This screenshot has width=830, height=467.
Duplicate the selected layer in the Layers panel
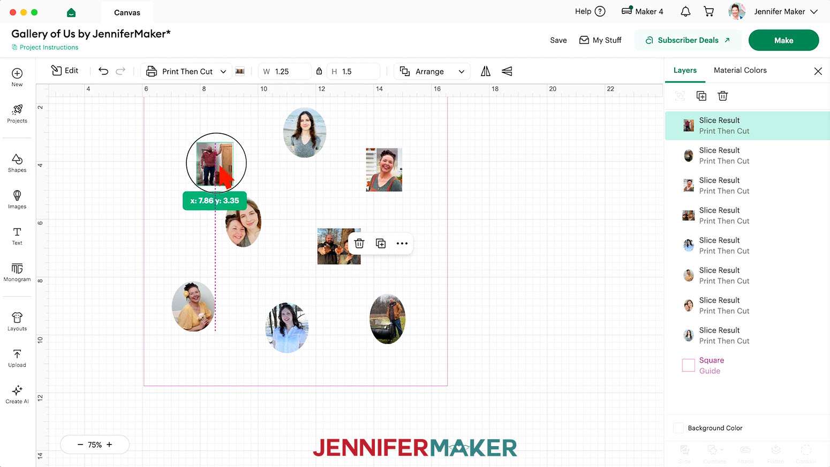pyautogui.click(x=701, y=96)
